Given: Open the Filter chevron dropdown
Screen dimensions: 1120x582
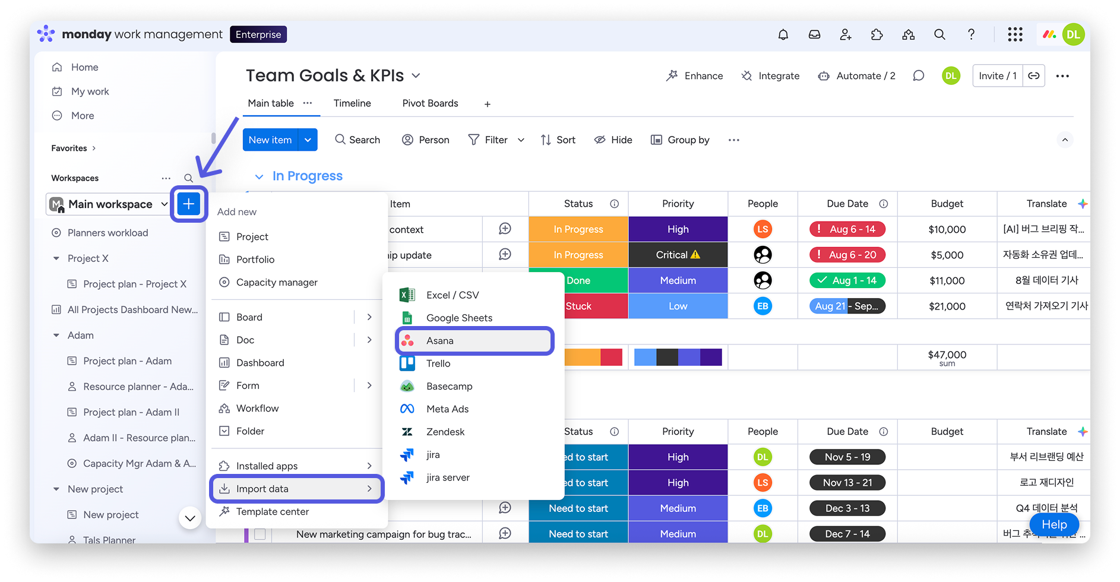Looking at the screenshot, I should (x=521, y=140).
